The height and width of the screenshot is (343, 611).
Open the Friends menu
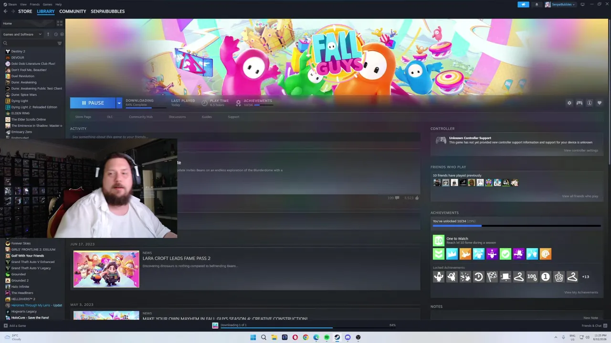pos(35,4)
